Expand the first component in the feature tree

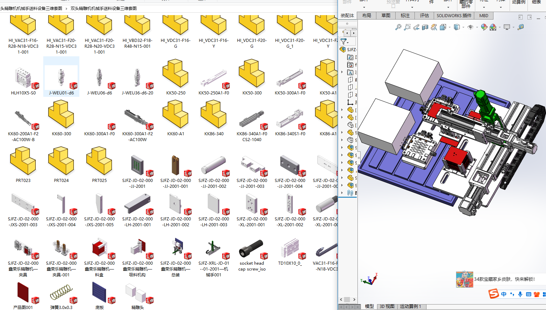pyautogui.click(x=342, y=110)
